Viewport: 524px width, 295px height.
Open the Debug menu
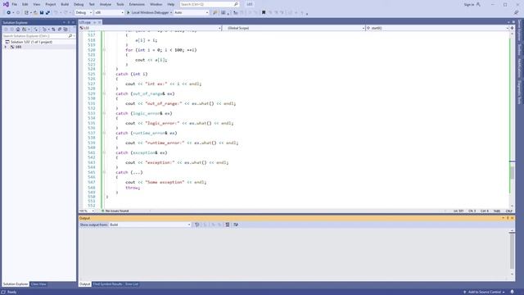[79, 4]
